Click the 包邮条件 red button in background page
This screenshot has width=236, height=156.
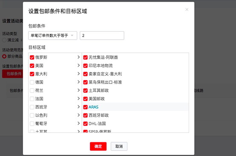click(x=13, y=74)
